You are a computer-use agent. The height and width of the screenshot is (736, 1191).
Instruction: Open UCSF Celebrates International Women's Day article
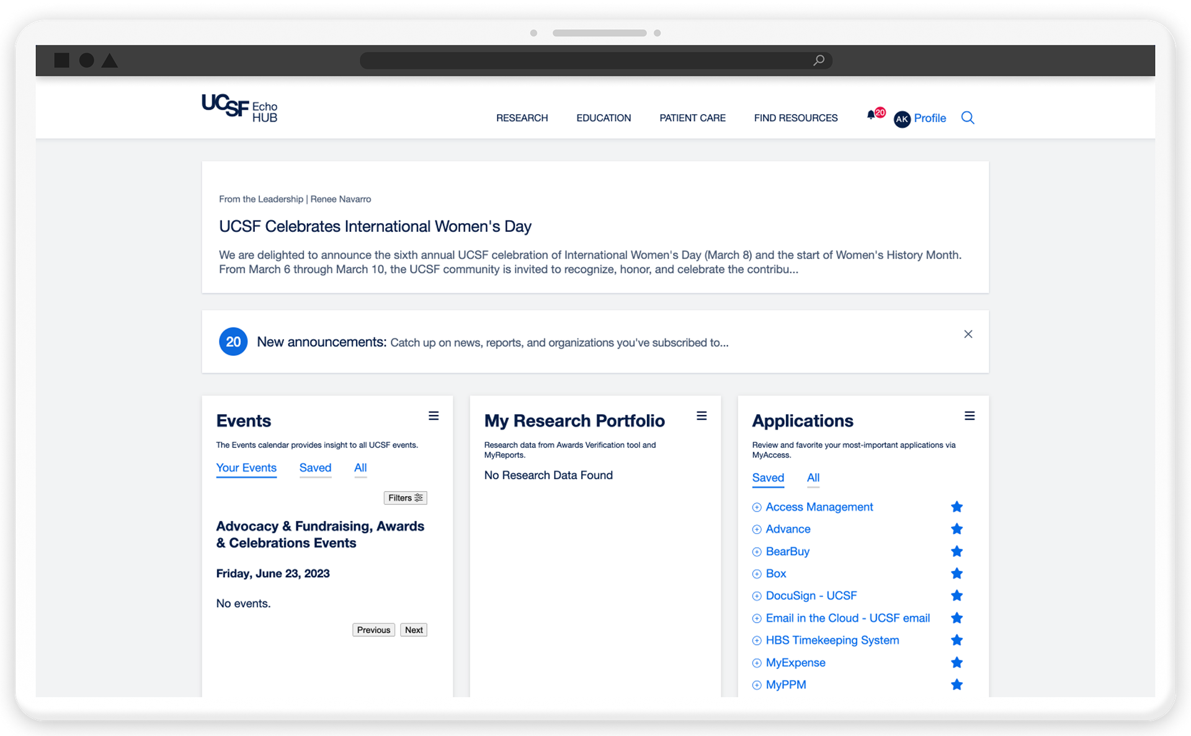(x=375, y=226)
